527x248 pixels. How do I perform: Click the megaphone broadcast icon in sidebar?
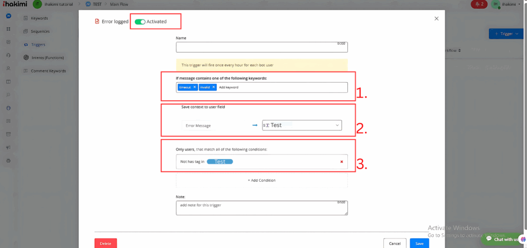[x=9, y=147]
